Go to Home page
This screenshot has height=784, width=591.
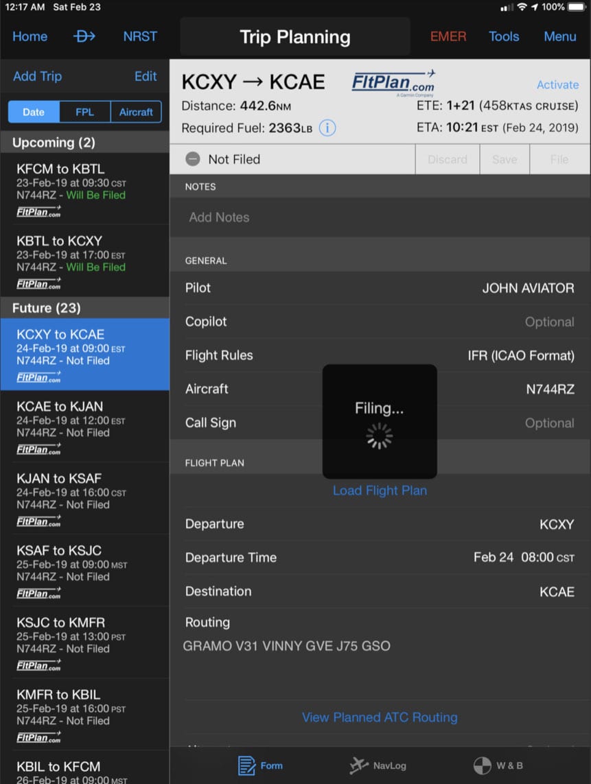coord(30,36)
